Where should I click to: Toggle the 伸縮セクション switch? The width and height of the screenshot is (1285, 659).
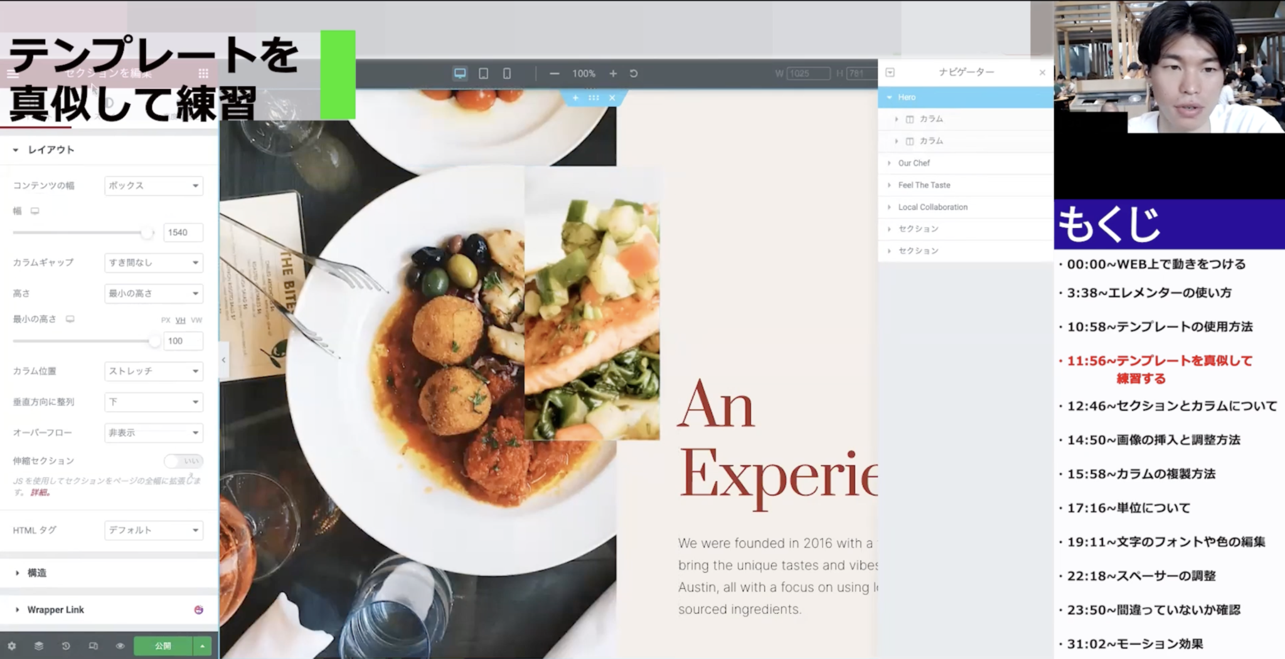click(184, 461)
